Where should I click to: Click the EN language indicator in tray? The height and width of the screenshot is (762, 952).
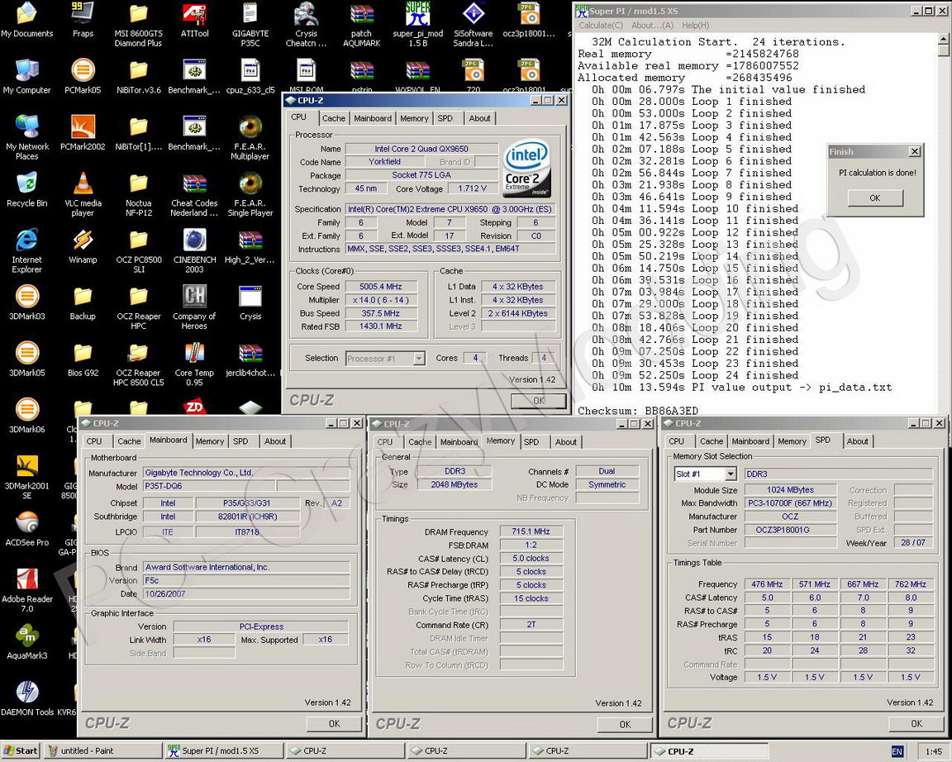pyautogui.click(x=897, y=752)
